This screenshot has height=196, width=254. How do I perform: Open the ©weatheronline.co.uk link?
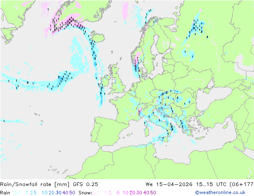[x=220, y=193]
